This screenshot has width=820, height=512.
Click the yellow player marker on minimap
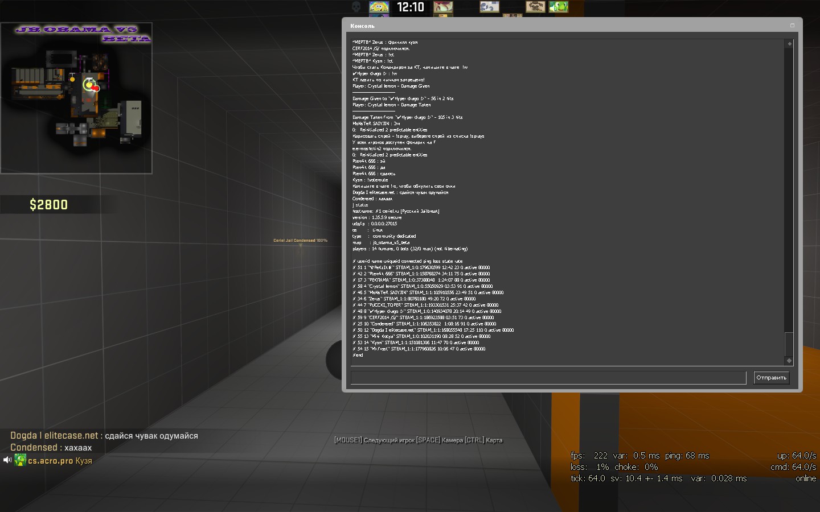click(88, 85)
